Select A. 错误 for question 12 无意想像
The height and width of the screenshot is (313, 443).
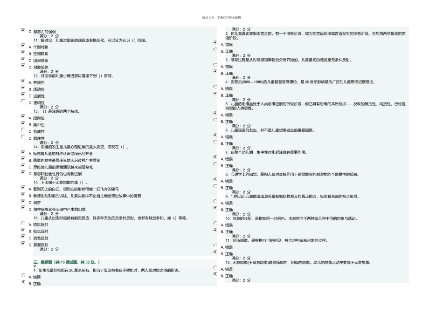click(x=215, y=267)
